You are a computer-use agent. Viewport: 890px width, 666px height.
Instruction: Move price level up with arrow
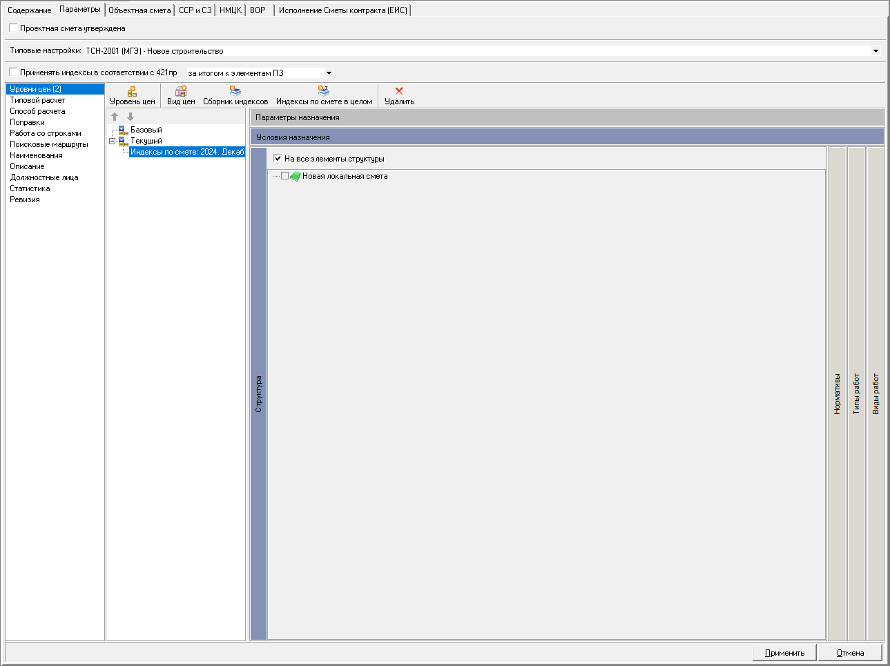115,117
